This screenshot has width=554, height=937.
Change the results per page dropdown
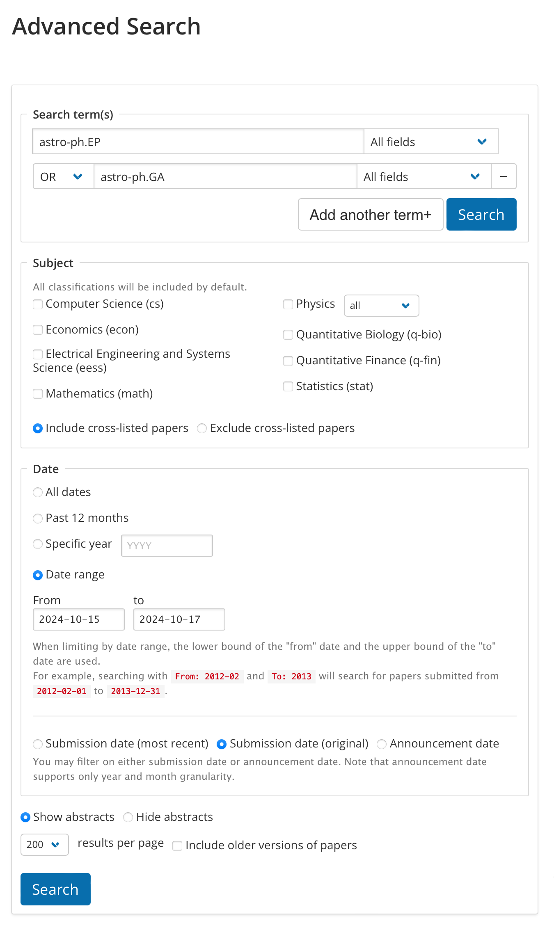(44, 845)
